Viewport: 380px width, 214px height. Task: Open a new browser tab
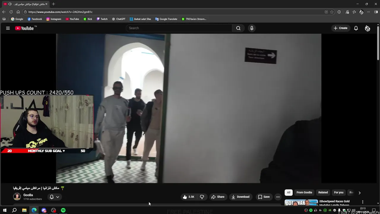click(53, 4)
